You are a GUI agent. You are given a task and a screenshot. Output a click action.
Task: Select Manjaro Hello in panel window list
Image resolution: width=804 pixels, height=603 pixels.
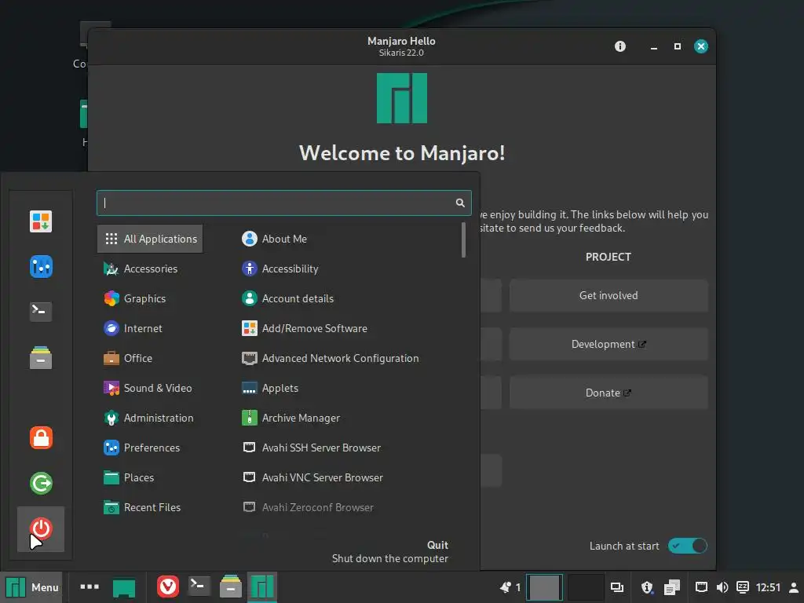(x=262, y=587)
